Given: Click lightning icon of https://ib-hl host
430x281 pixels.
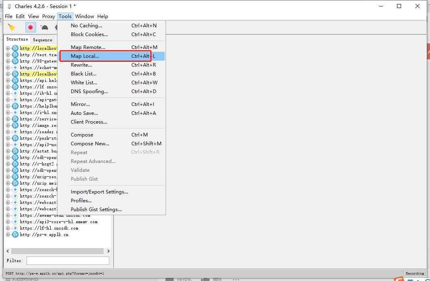Looking at the screenshot, I should coord(15,94).
